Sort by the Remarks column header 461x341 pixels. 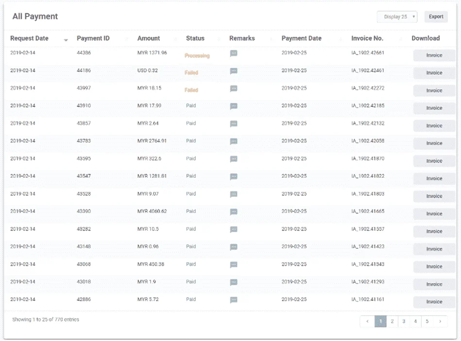click(x=242, y=38)
